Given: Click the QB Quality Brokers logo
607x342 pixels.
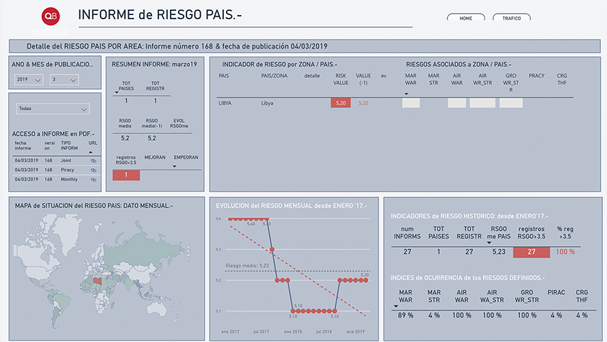Looking at the screenshot, I should coord(51,16).
